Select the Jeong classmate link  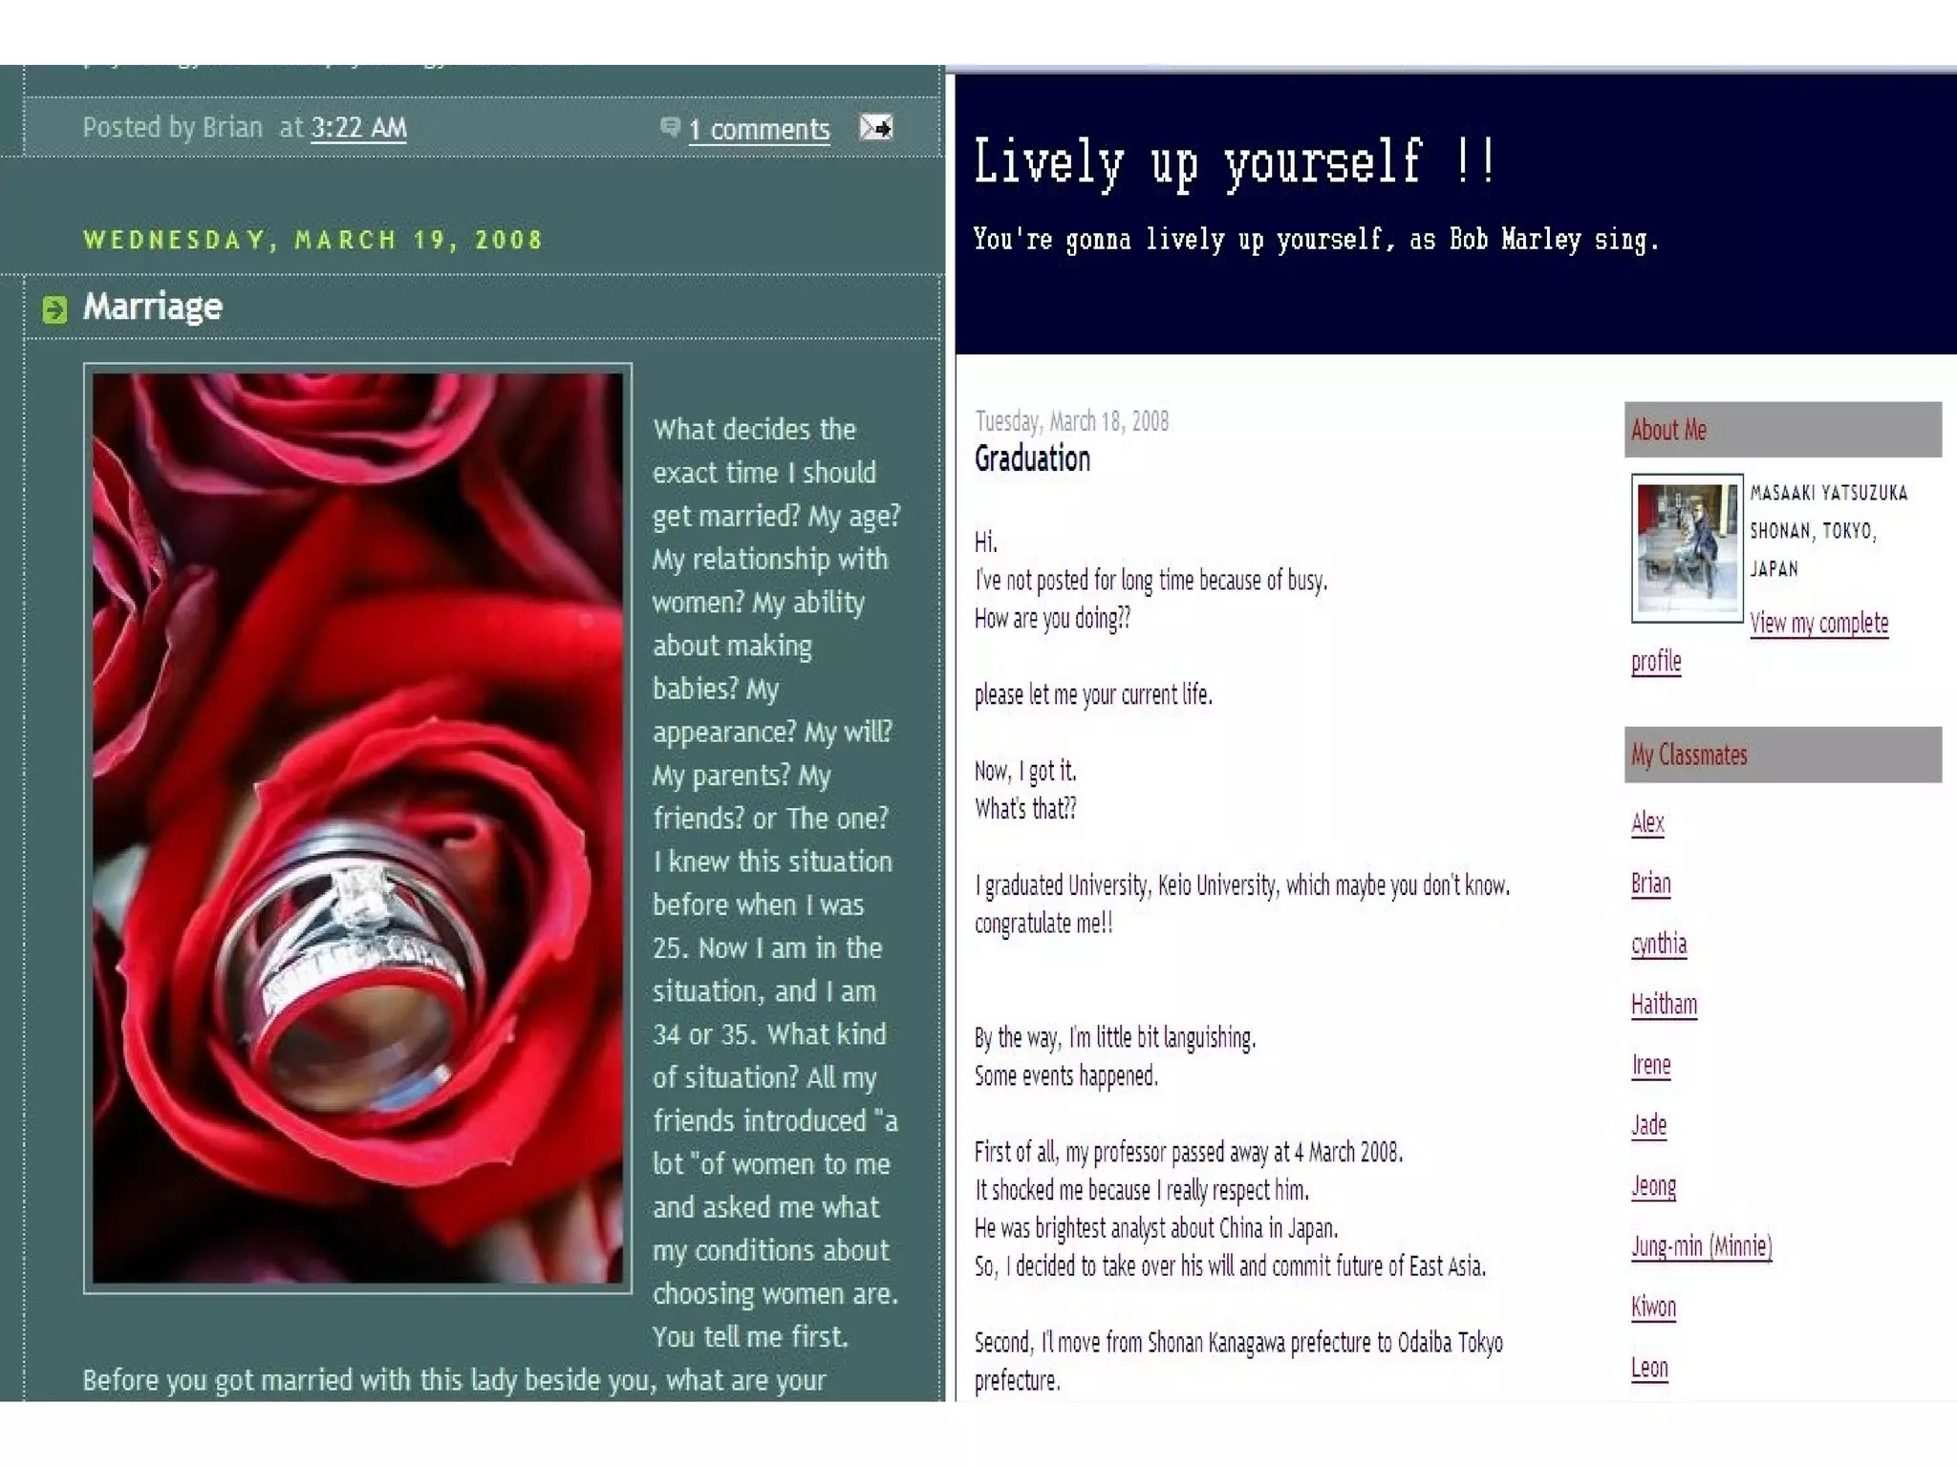1653,1186
